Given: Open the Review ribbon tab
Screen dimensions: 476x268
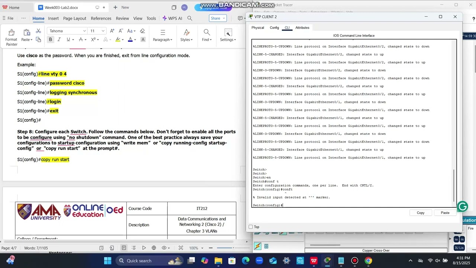Looking at the screenshot, I should (122, 18).
